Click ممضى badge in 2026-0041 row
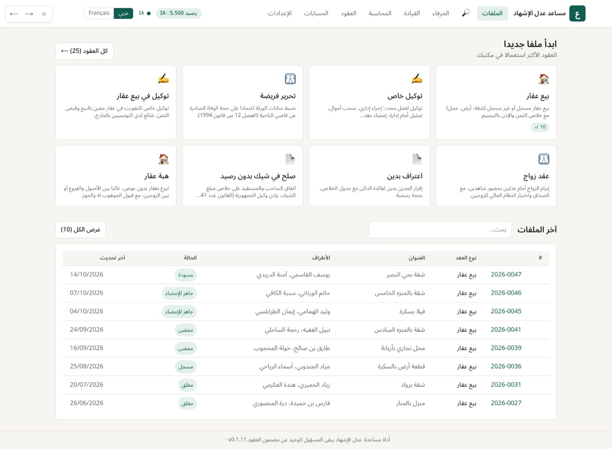The width and height of the screenshot is (612, 449). [186, 330]
